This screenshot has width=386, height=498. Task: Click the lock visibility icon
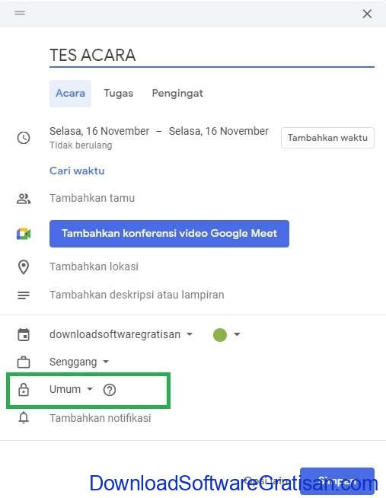click(24, 389)
